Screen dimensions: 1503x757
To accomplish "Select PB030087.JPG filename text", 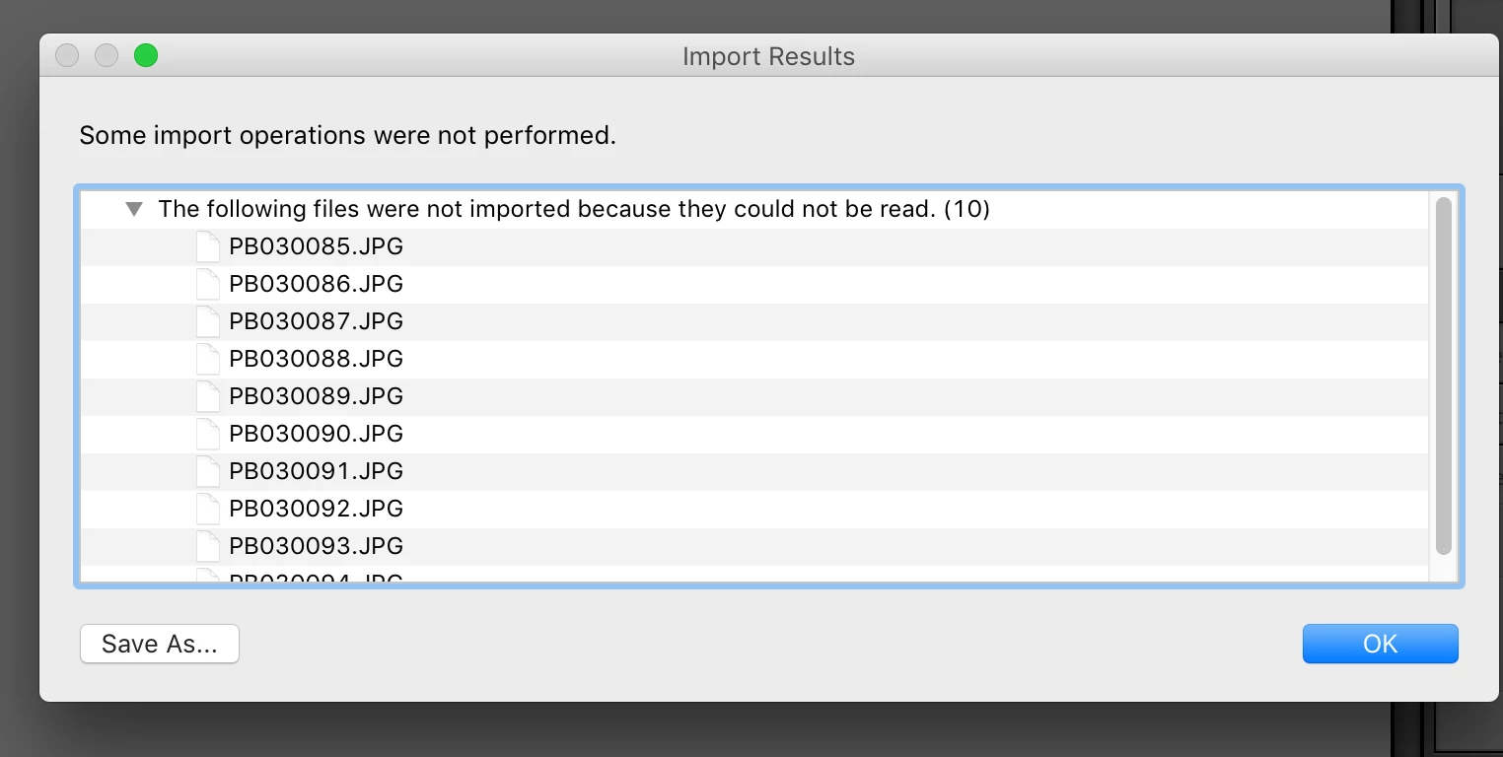I will 316,321.
